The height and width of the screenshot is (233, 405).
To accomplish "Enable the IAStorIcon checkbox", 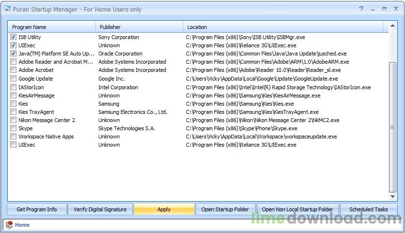I will (13, 87).
